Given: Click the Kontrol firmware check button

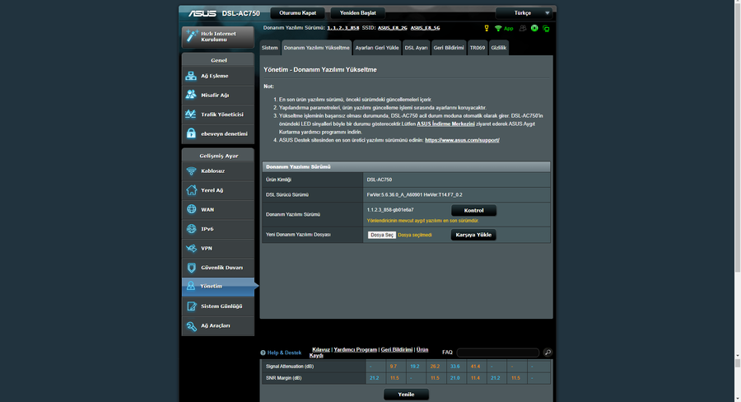Looking at the screenshot, I should pyautogui.click(x=473, y=210).
